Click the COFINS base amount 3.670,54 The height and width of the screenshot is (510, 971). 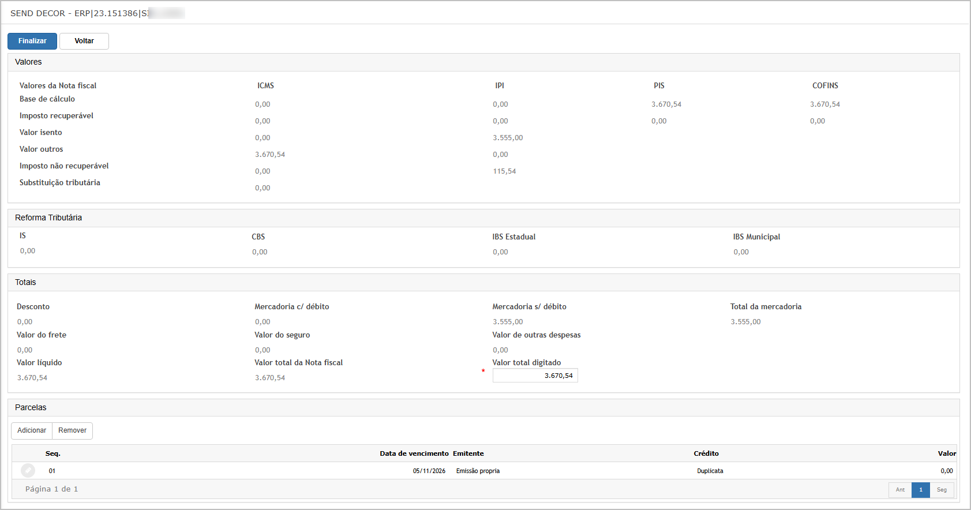click(x=825, y=104)
